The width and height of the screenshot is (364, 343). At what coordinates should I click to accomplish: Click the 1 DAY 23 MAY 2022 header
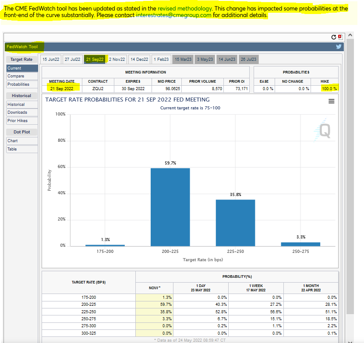pos(201,288)
